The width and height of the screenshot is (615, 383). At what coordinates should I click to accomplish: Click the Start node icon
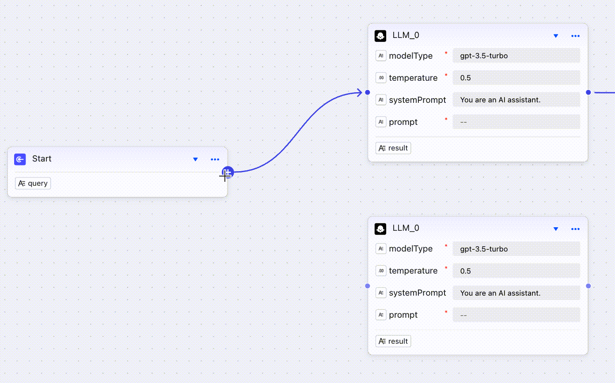click(20, 159)
